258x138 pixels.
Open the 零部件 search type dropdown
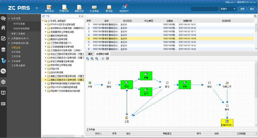(228, 9)
